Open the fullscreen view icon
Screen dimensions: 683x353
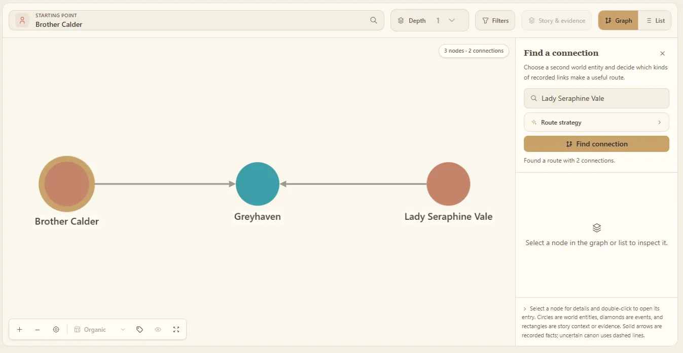coord(176,329)
